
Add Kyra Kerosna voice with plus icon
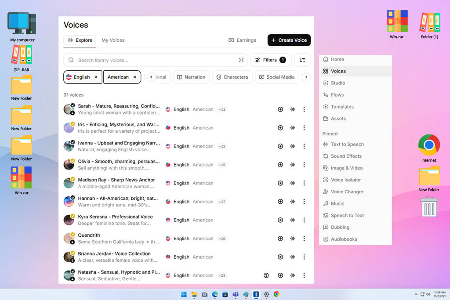click(280, 220)
